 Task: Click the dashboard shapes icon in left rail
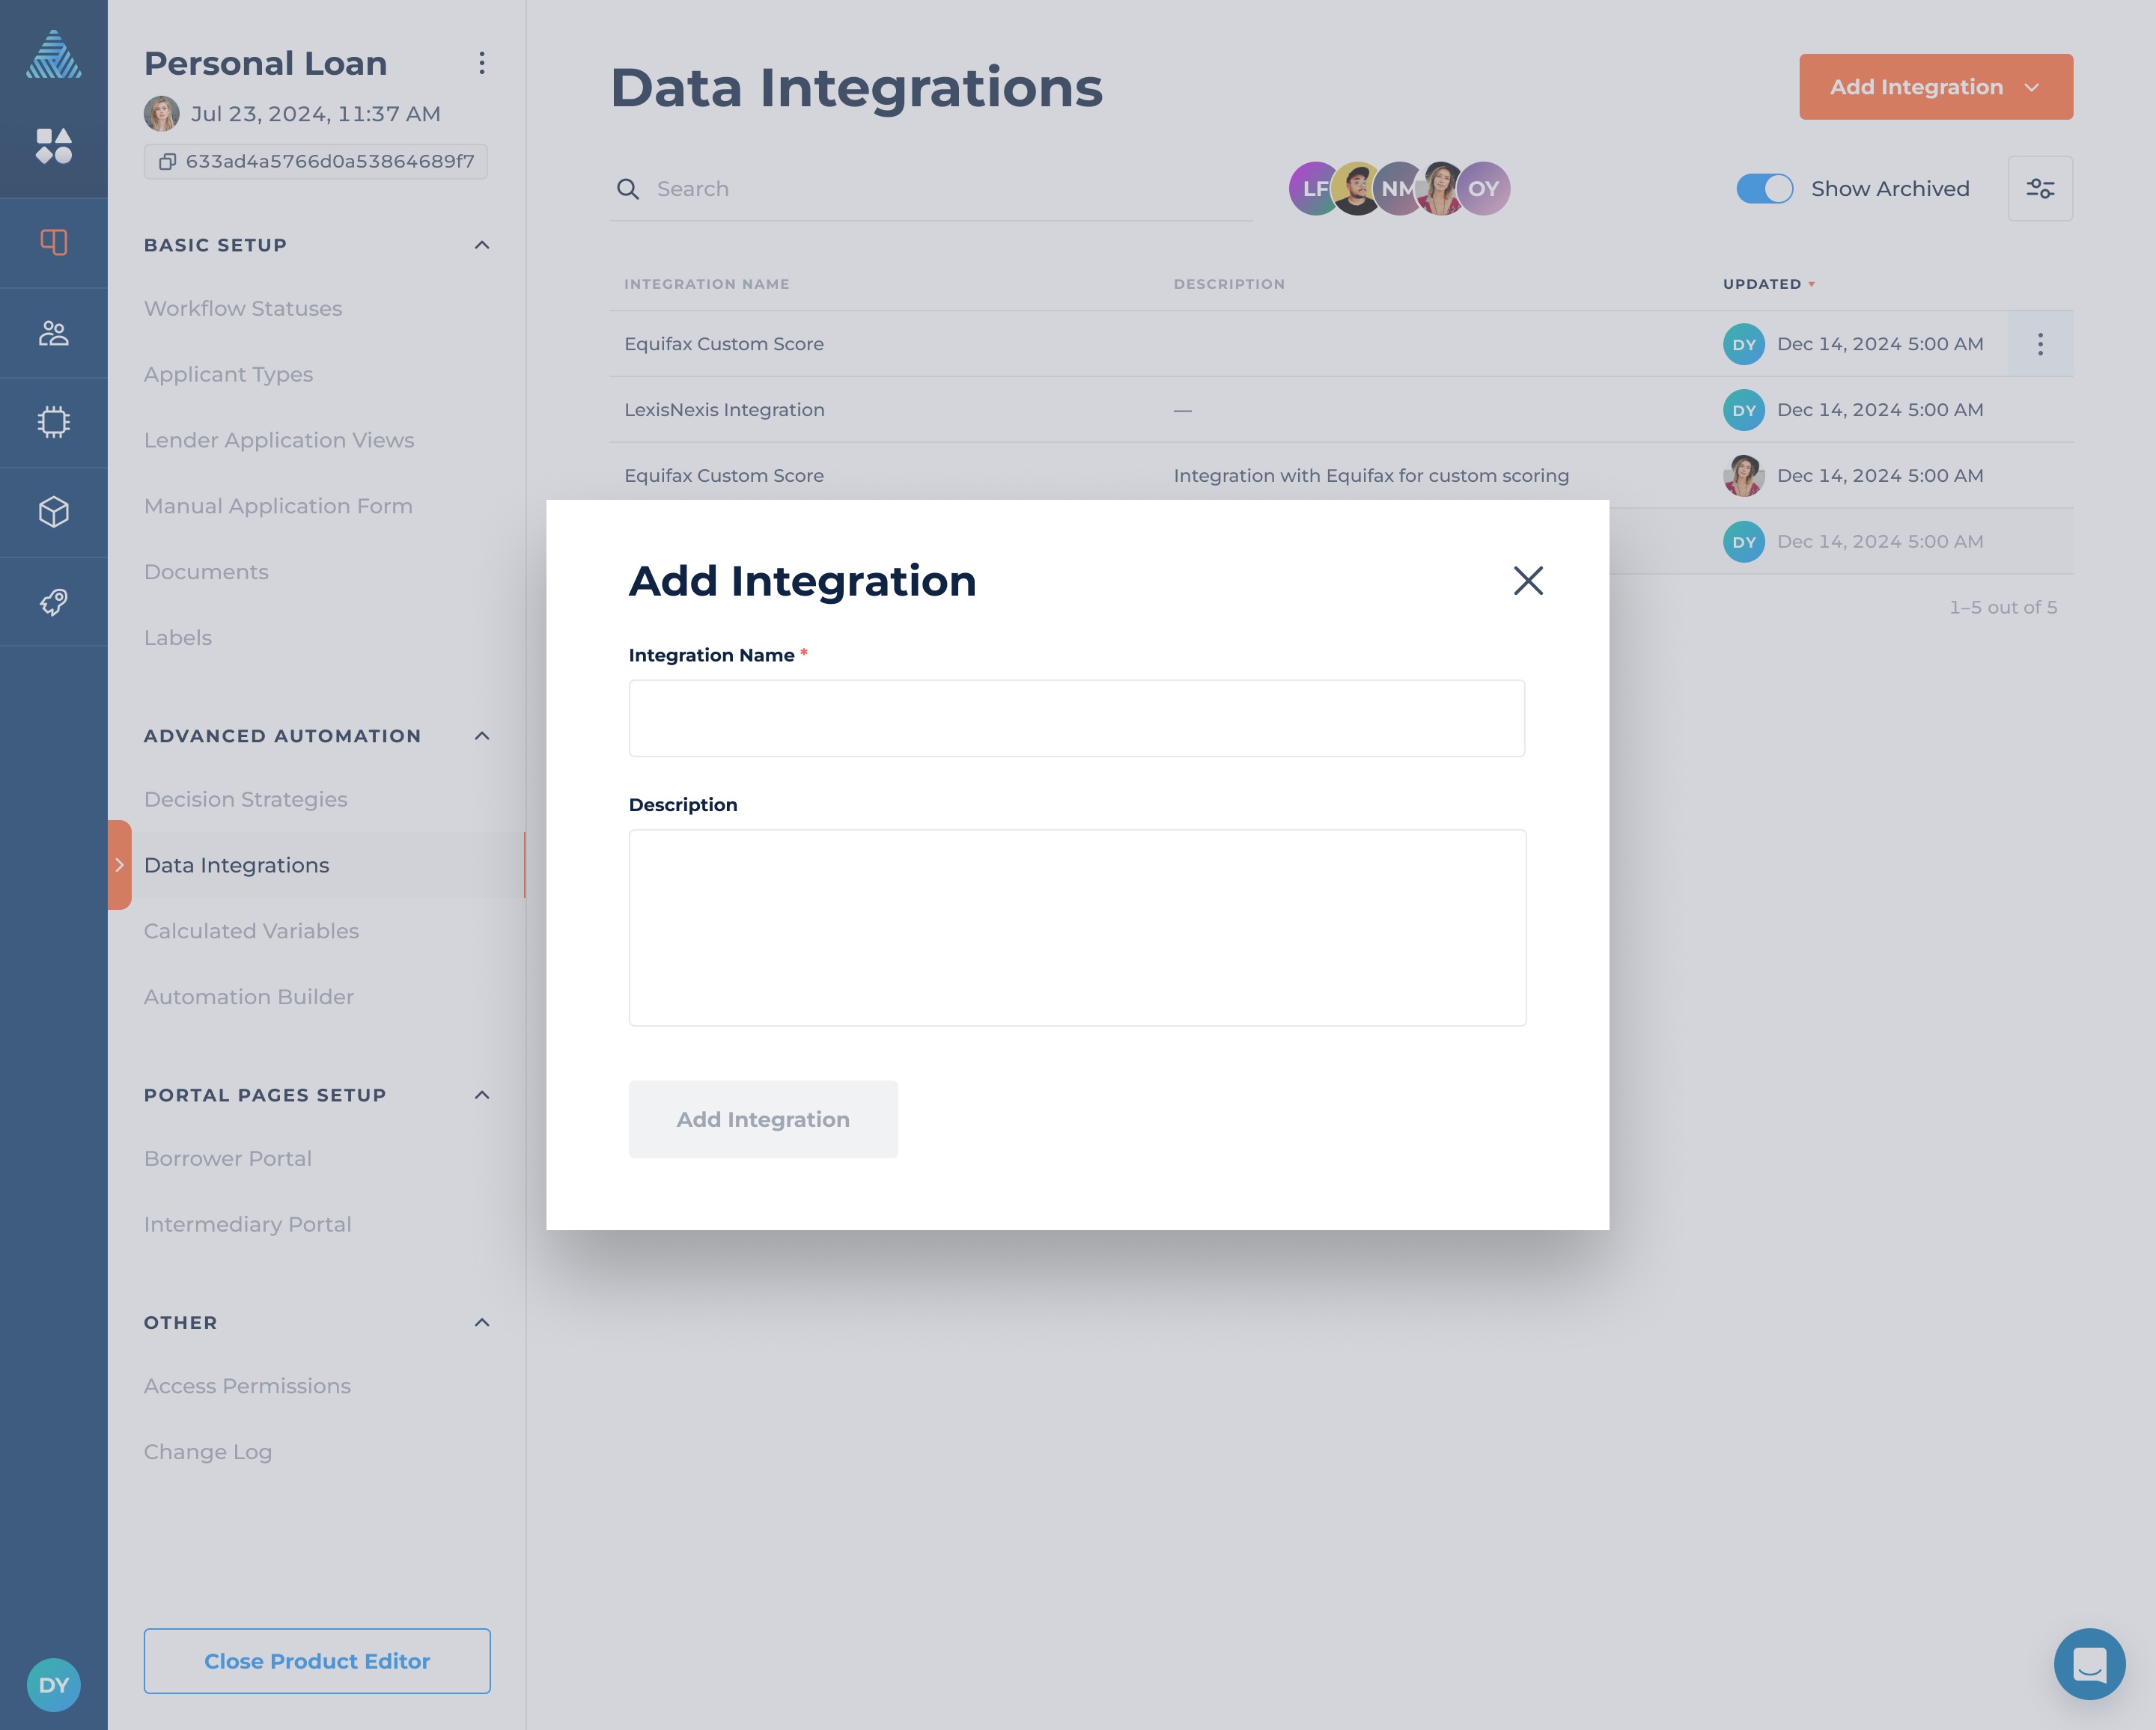tap(54, 146)
